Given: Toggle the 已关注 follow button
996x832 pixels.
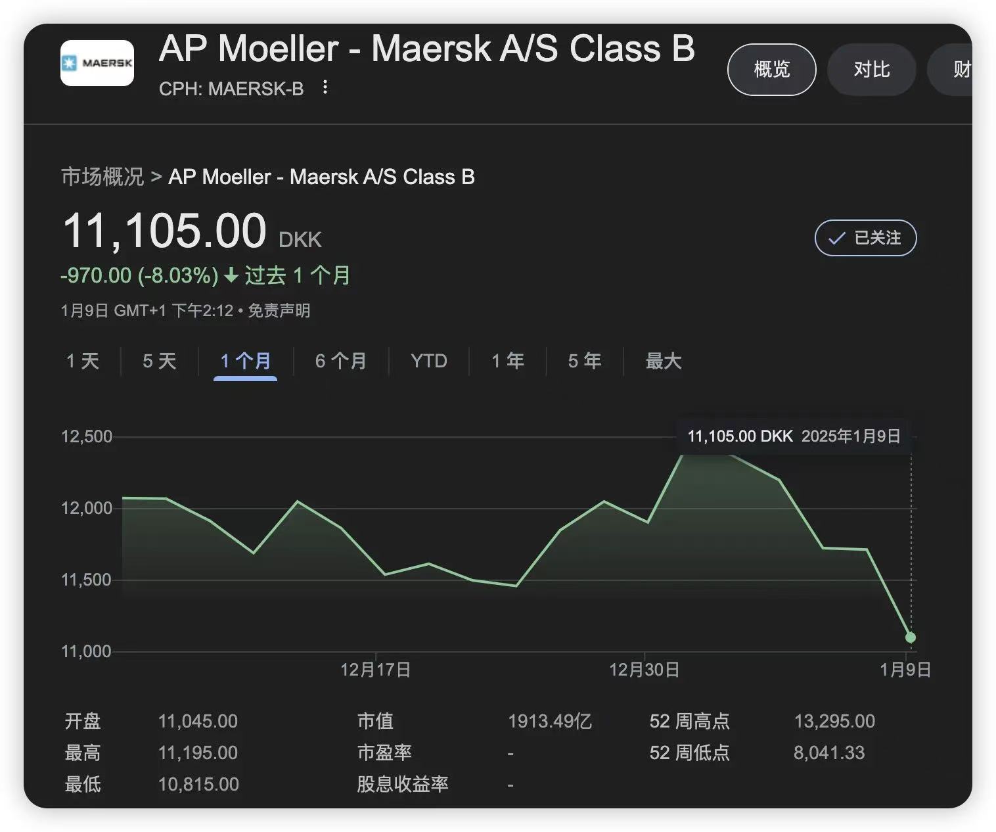Looking at the screenshot, I should pos(865,238).
